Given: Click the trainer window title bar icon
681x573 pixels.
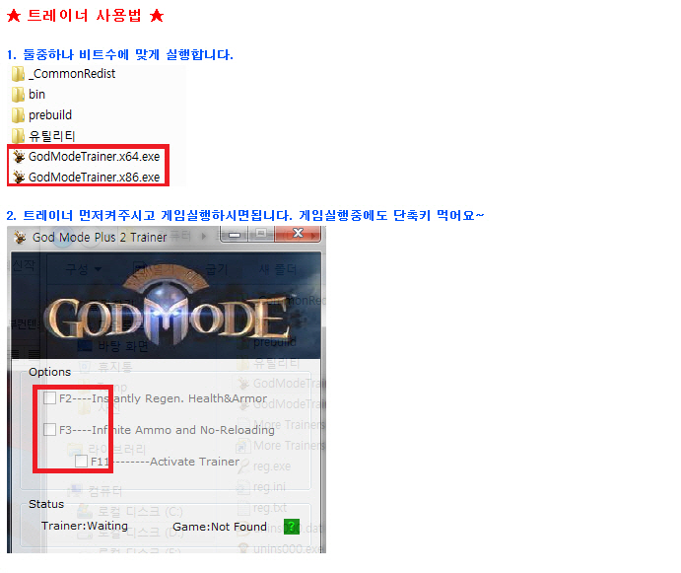Looking at the screenshot, I should coord(20,238).
